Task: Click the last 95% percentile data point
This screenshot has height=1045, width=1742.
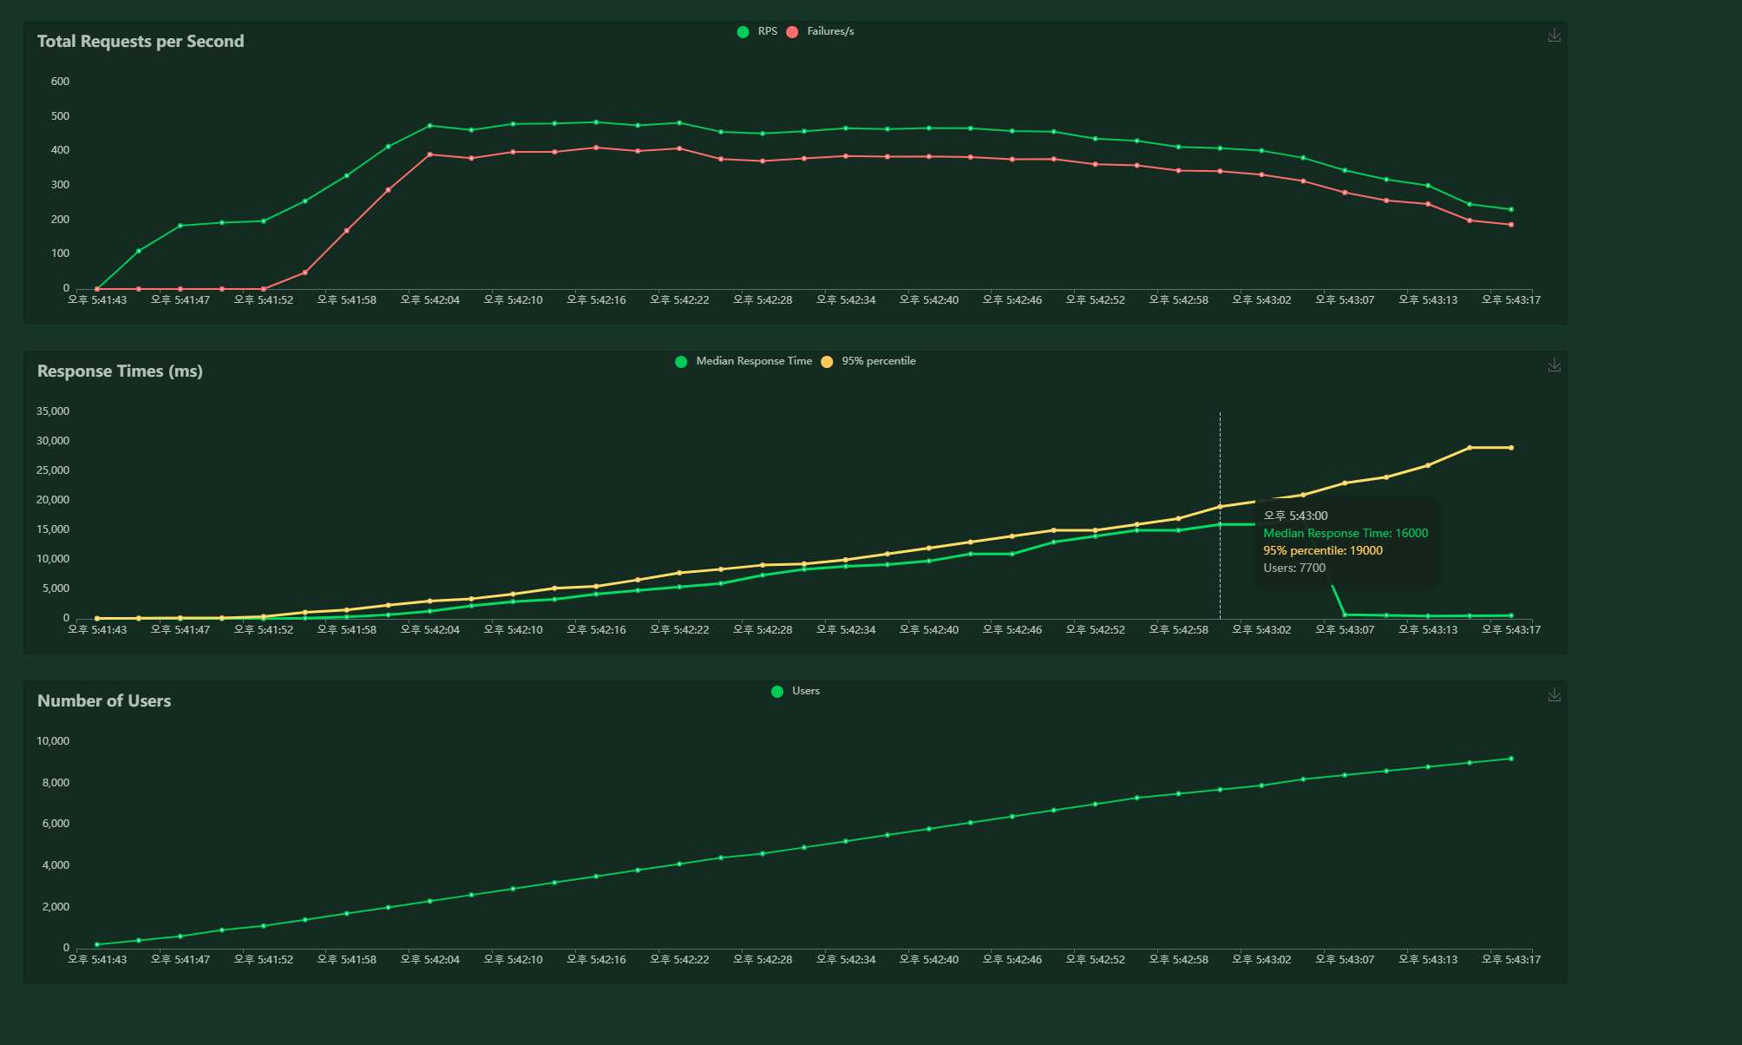Action: [x=1510, y=448]
